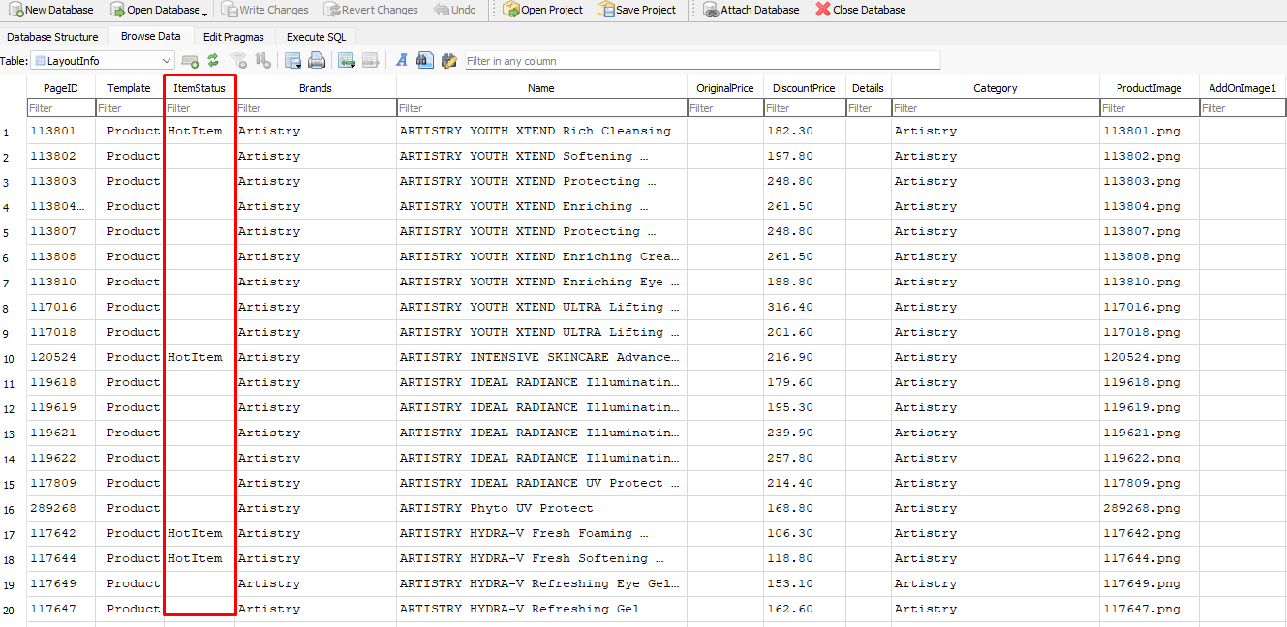1287x627 pixels.
Task: Click the ProductImage column header
Action: (1149, 88)
